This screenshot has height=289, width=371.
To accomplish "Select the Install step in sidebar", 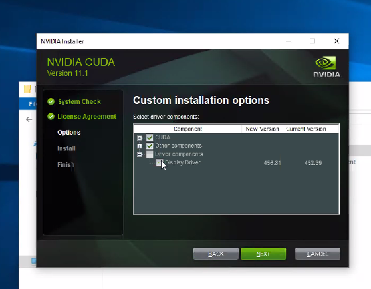I will tap(66, 148).
